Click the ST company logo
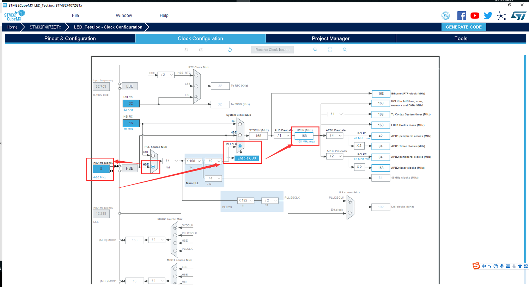The height and width of the screenshot is (287, 529). click(518, 15)
